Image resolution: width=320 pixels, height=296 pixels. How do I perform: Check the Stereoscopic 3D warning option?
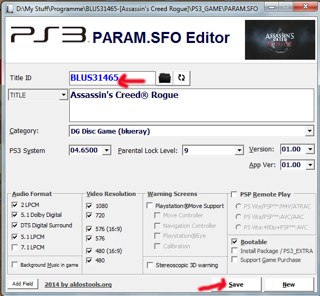point(150,265)
